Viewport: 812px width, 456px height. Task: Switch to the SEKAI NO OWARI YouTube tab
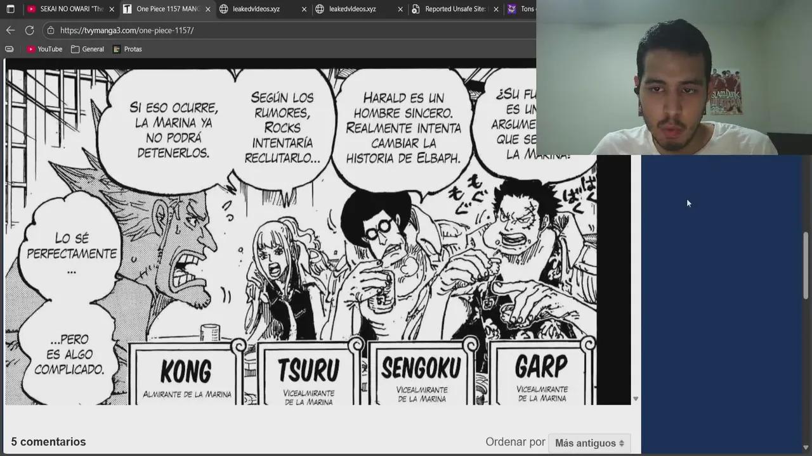pyautogui.click(x=70, y=9)
